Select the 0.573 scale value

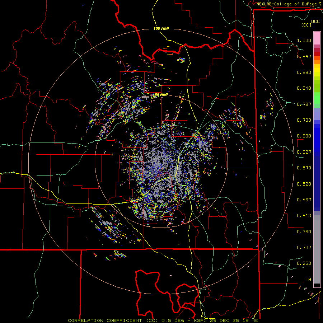point(304,168)
